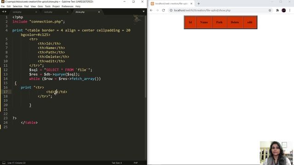The height and width of the screenshot is (165, 294).
Task: Click the Name table header cell
Action: 204,22
